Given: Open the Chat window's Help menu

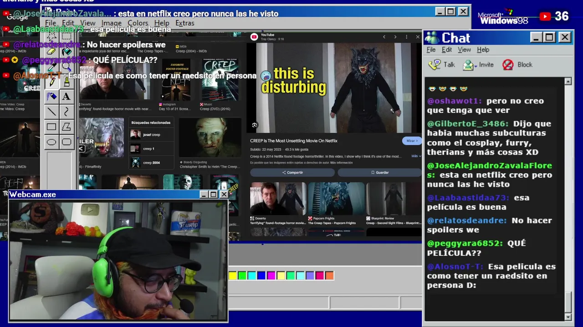Looking at the screenshot, I should point(483,50).
